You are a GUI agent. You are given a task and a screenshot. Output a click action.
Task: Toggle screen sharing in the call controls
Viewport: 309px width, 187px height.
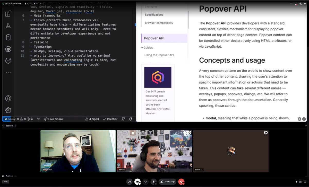point(145,182)
